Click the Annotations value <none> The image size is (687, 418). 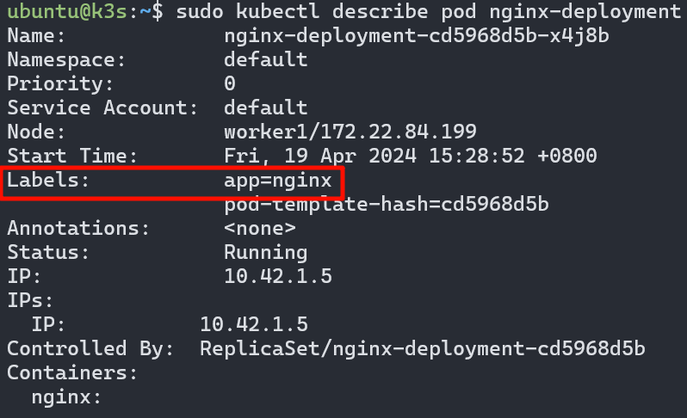(x=260, y=229)
